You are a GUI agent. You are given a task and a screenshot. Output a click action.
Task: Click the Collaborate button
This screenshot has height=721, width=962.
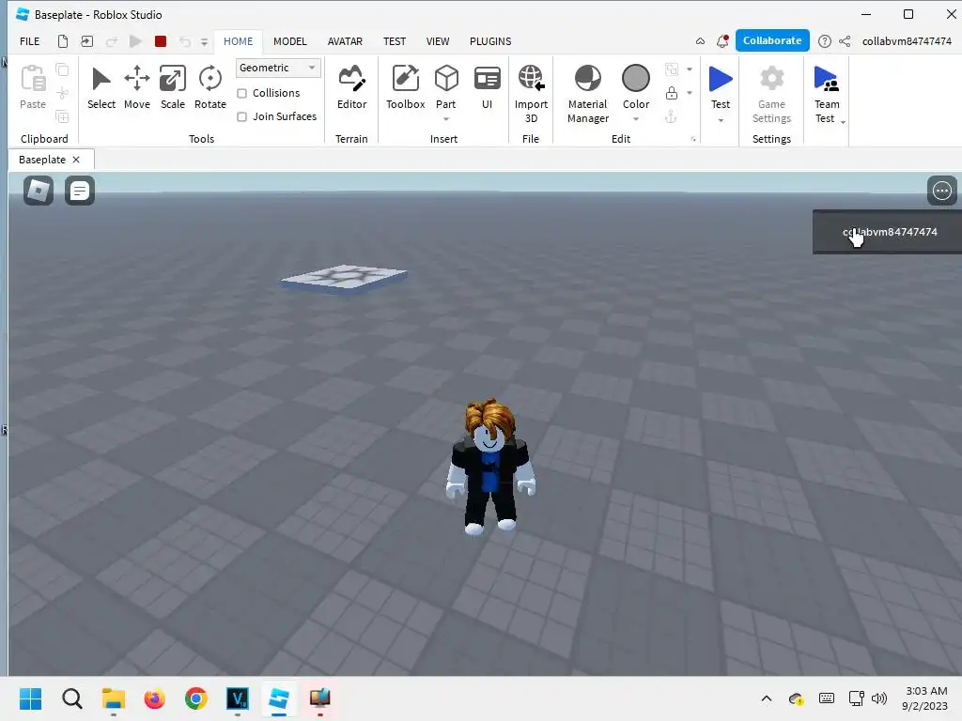click(772, 40)
